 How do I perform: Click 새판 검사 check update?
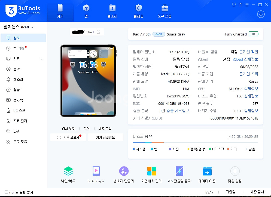[x=257, y=192]
